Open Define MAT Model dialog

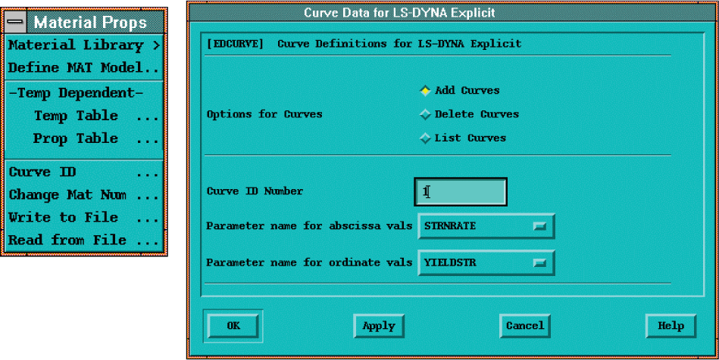tap(84, 68)
